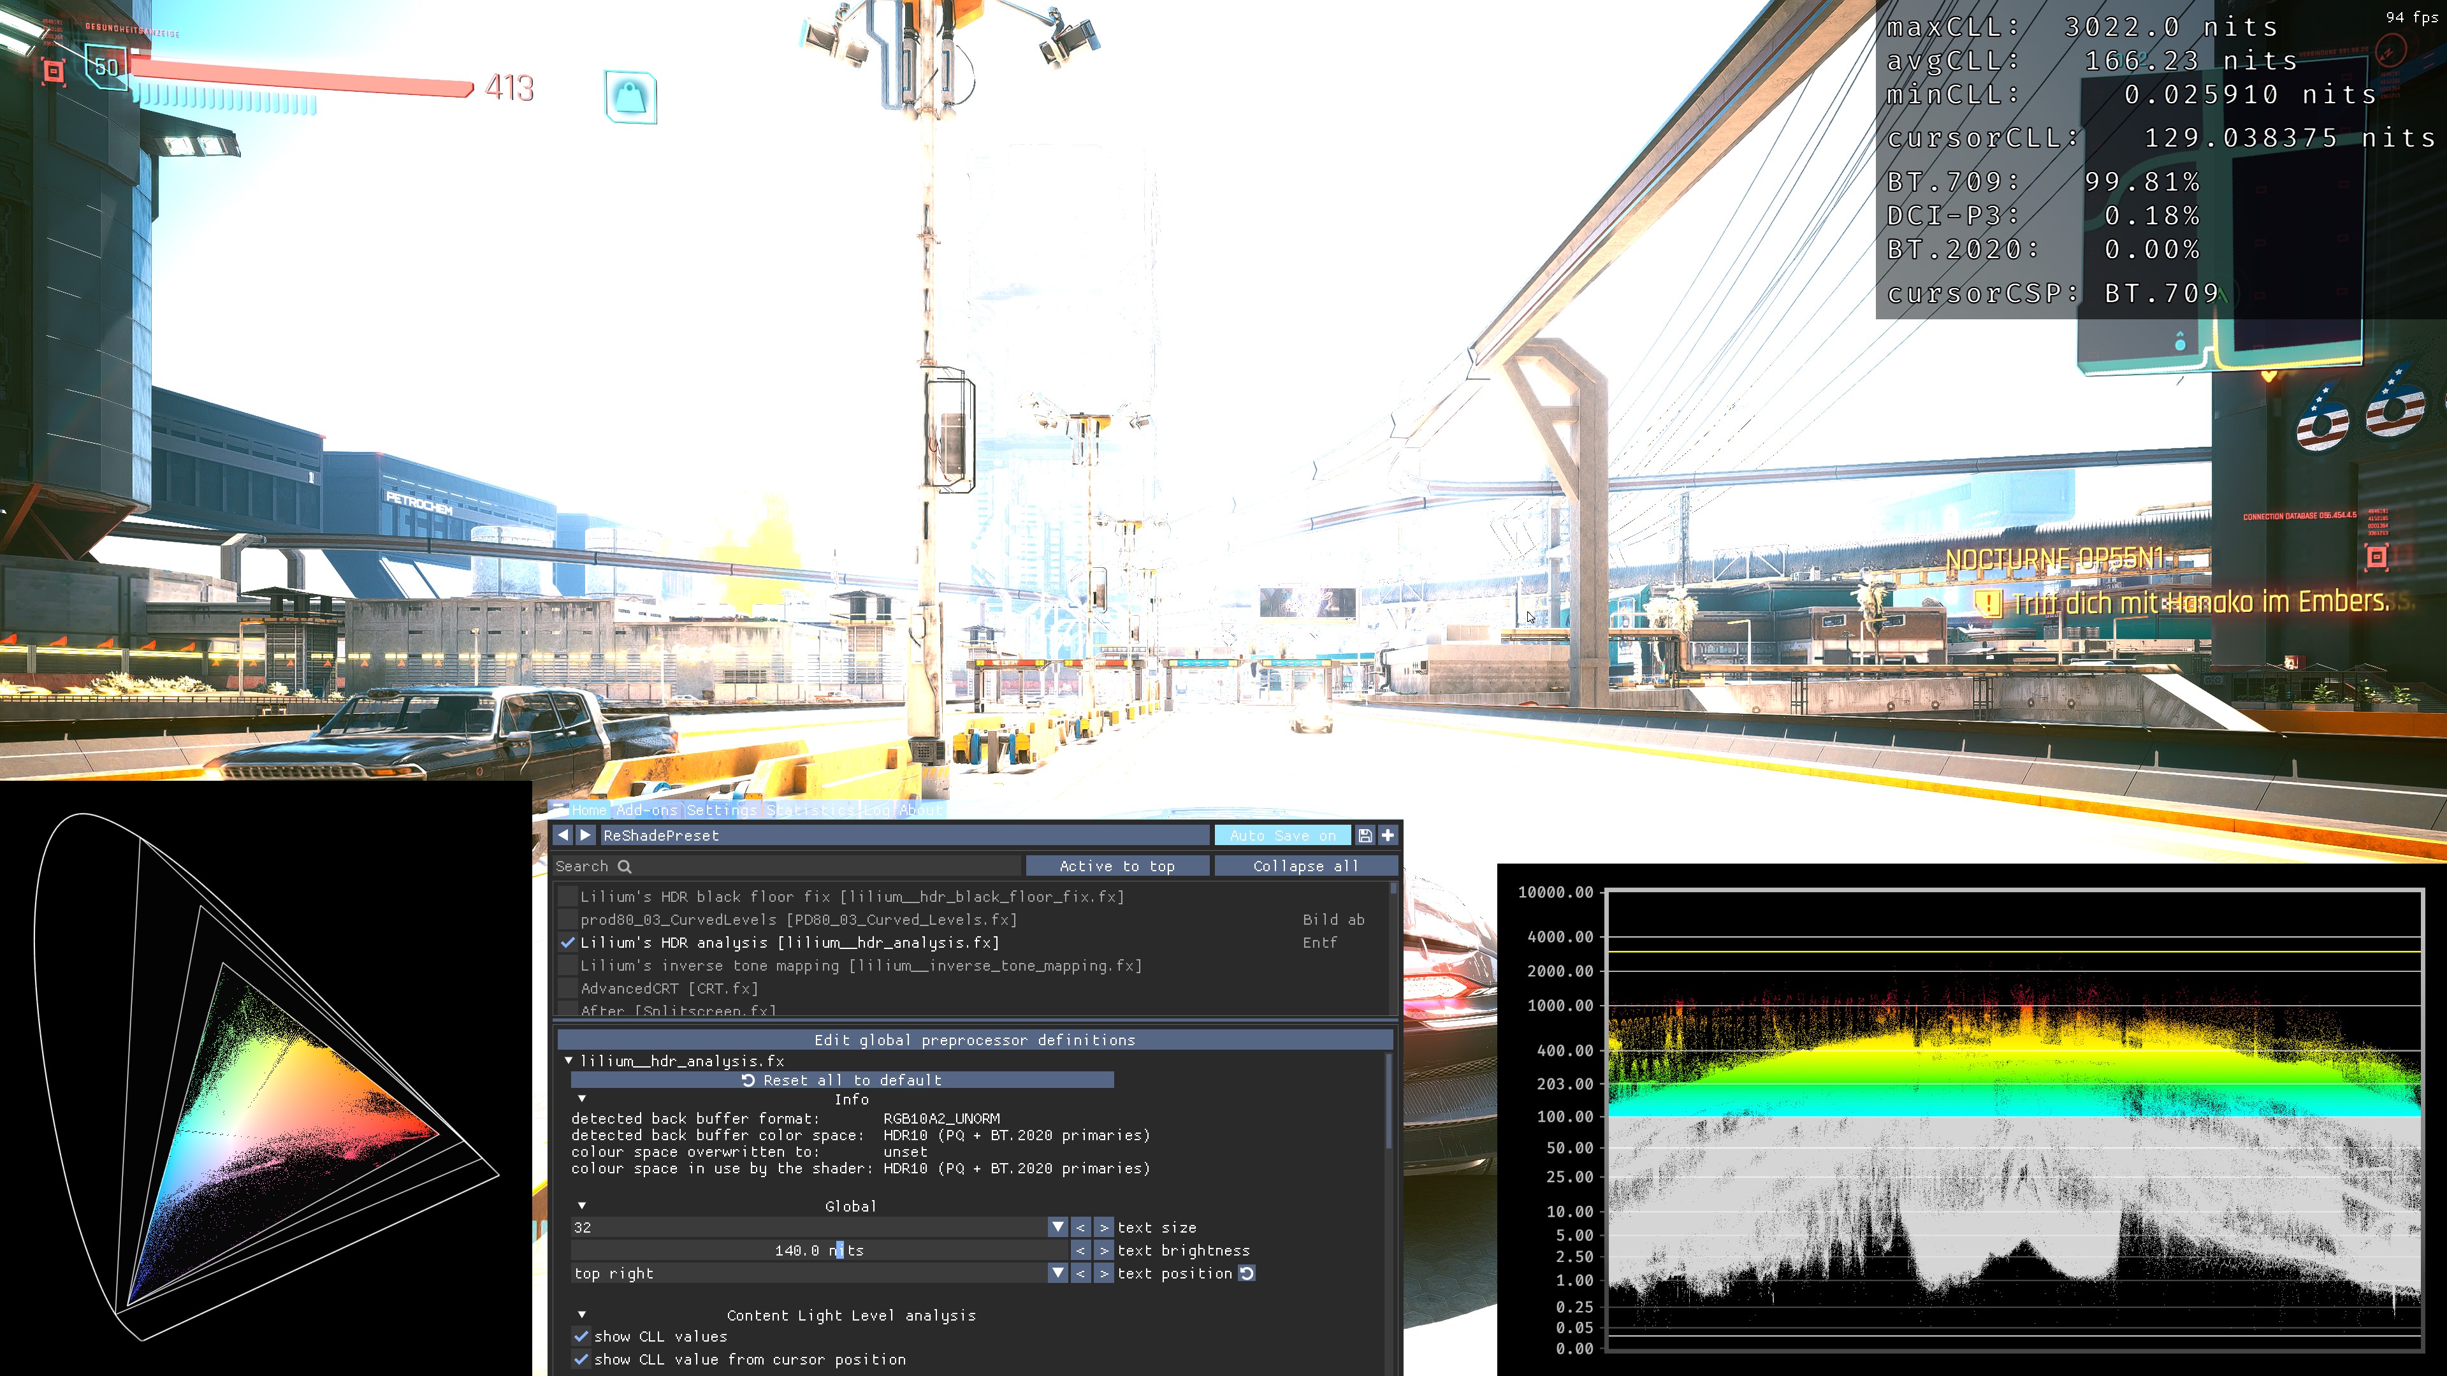2447x1376 pixels.
Task: Click Reset all to default
Action: [x=841, y=1080]
